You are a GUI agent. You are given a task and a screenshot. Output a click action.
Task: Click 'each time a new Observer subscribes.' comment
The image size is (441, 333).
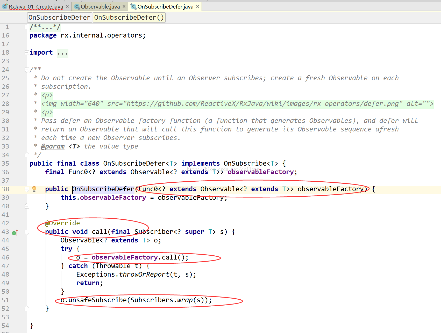[111, 138]
